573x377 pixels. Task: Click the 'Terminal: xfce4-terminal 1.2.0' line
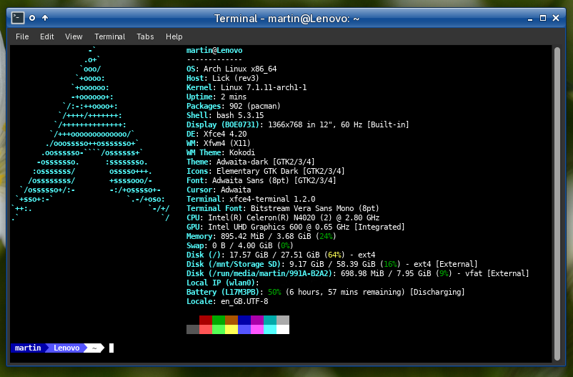pos(251,199)
